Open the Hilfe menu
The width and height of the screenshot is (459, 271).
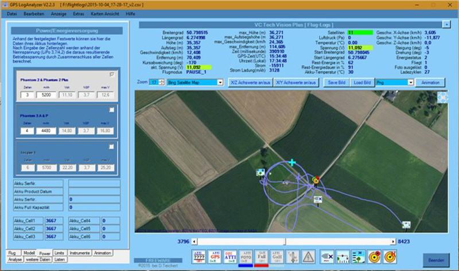(x=131, y=14)
